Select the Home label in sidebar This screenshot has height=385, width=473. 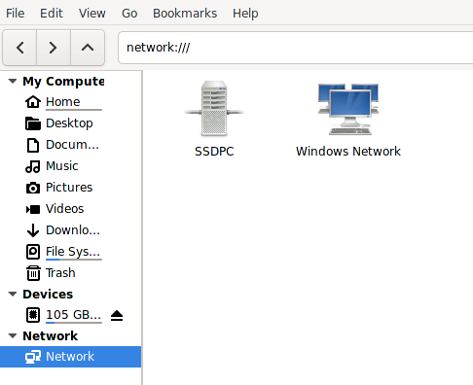click(x=63, y=102)
